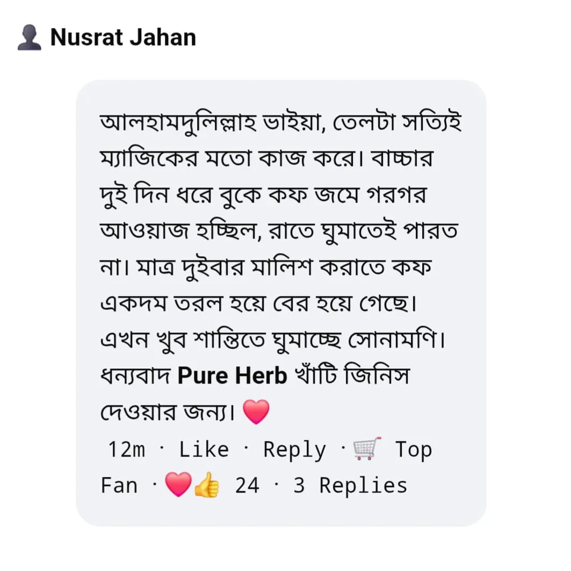Click the 12m timestamp
571x571 pixels.
pyautogui.click(x=127, y=450)
